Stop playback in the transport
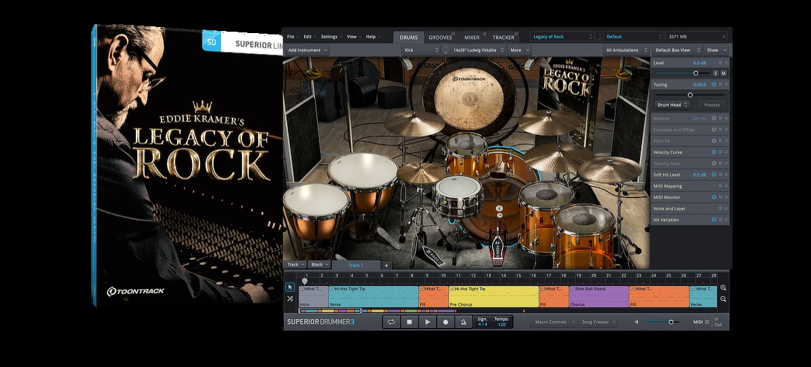The width and height of the screenshot is (811, 367). (x=409, y=322)
